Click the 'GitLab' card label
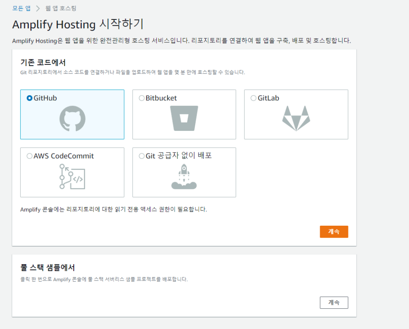409x329 pixels. point(268,98)
